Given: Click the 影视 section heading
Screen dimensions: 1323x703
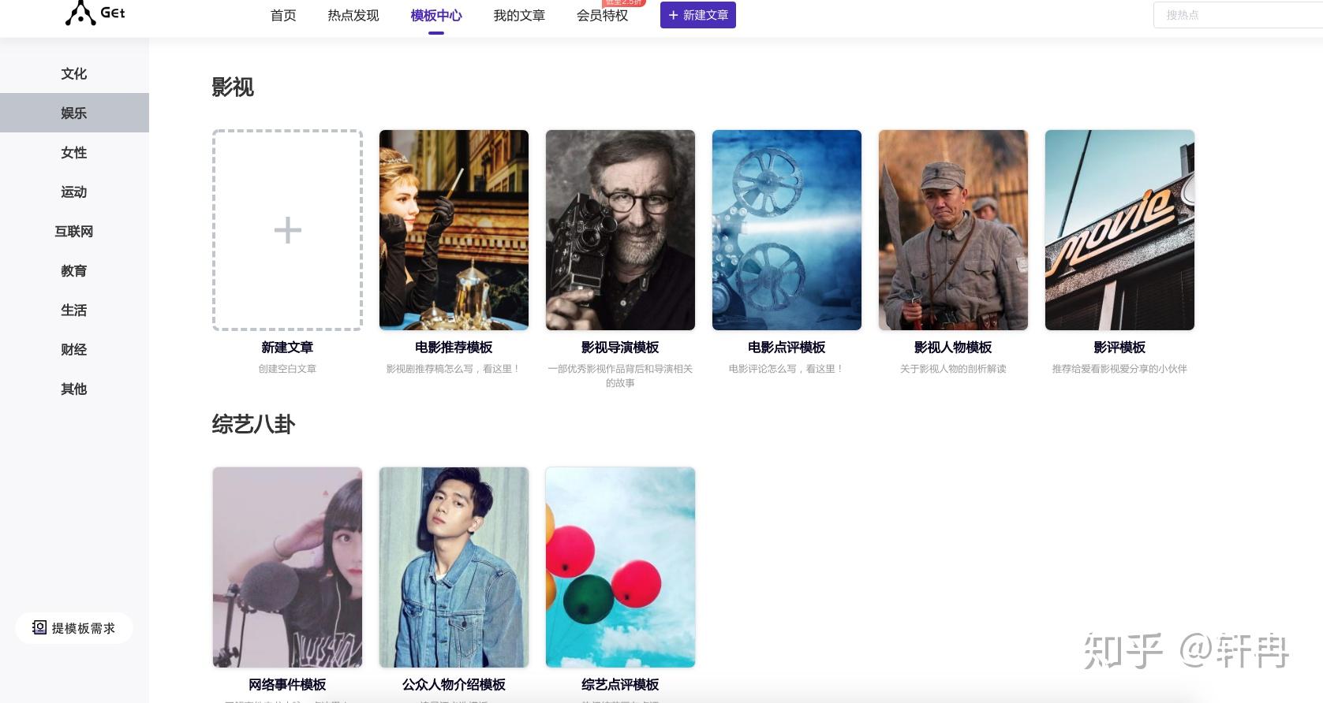Looking at the screenshot, I should pos(233,87).
